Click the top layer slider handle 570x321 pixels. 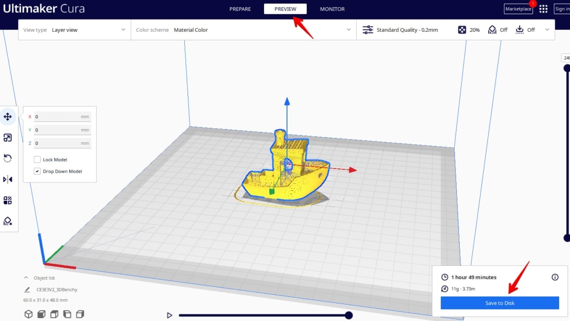coord(567,68)
